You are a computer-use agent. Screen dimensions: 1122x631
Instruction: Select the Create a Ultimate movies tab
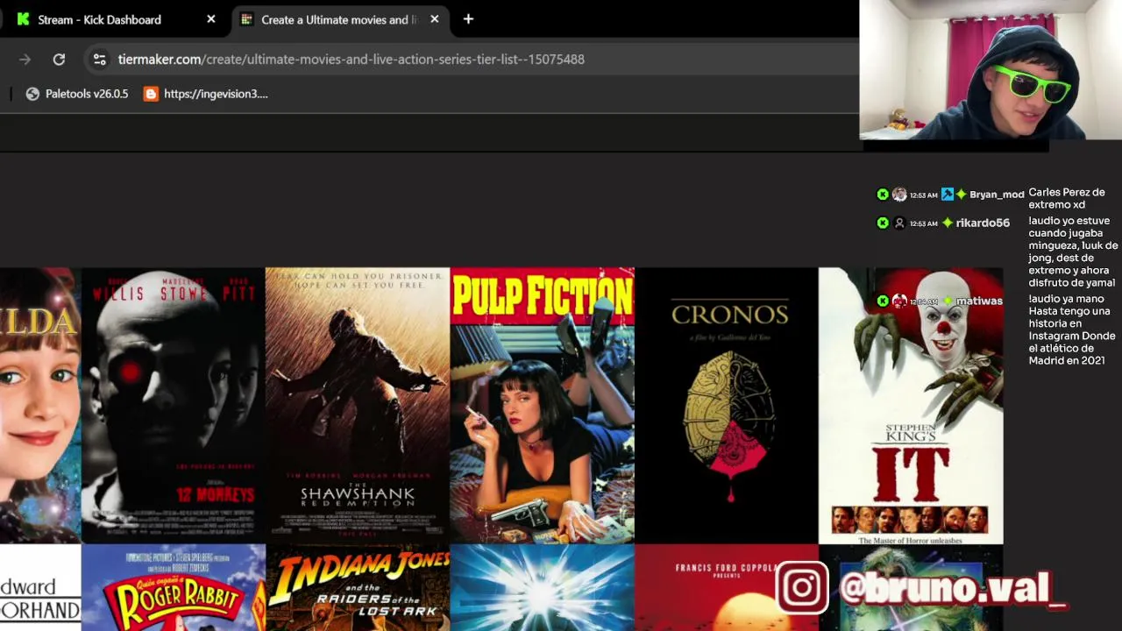(x=340, y=19)
